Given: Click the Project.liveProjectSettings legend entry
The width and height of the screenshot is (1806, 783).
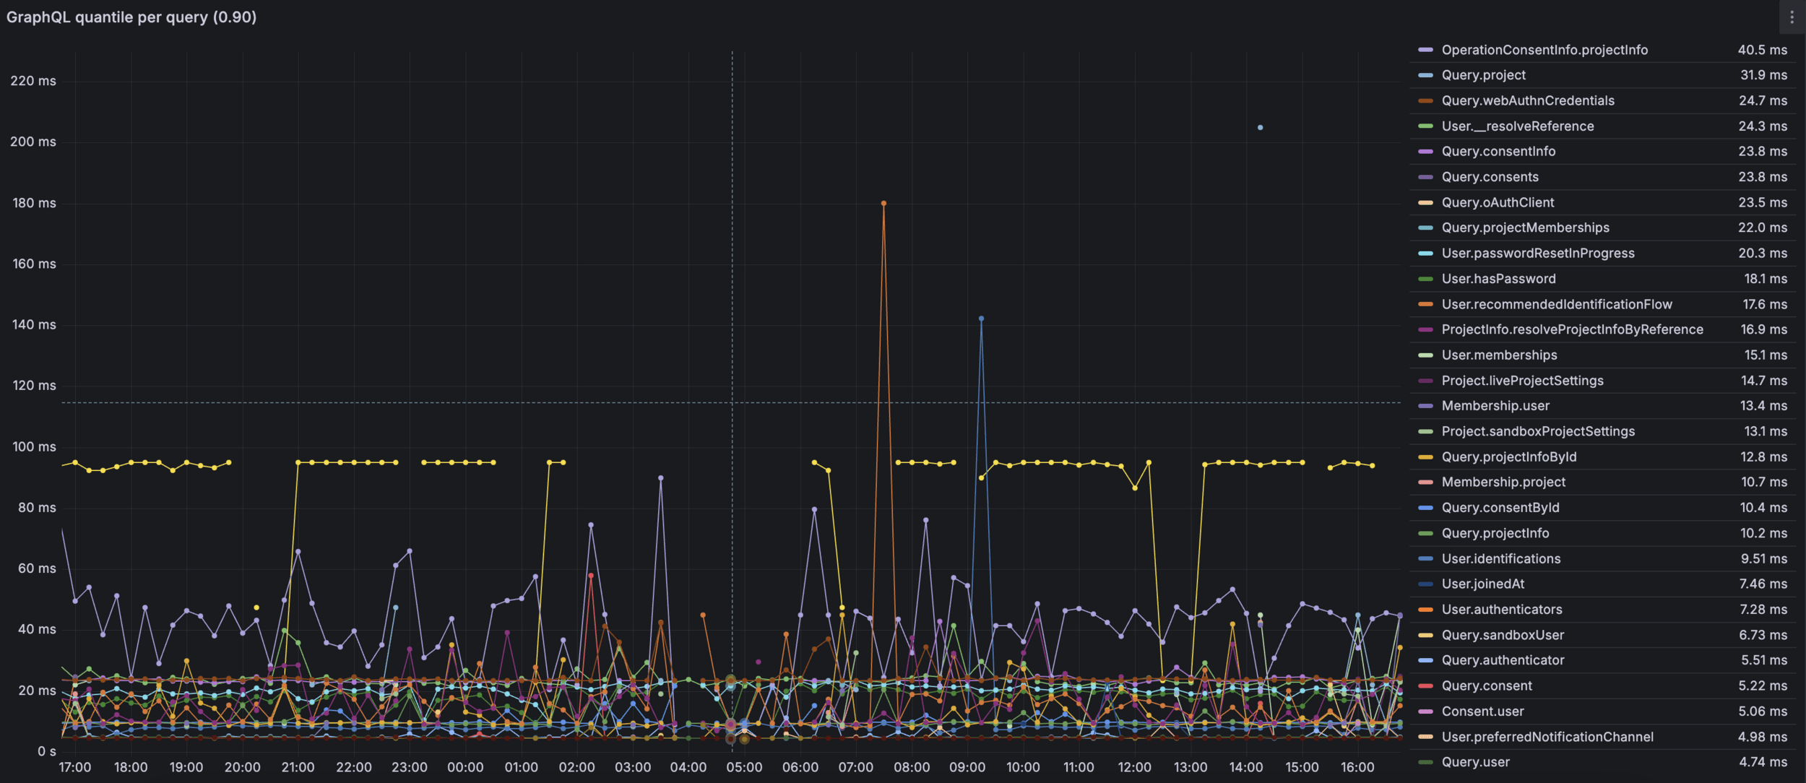Looking at the screenshot, I should pyautogui.click(x=1522, y=381).
